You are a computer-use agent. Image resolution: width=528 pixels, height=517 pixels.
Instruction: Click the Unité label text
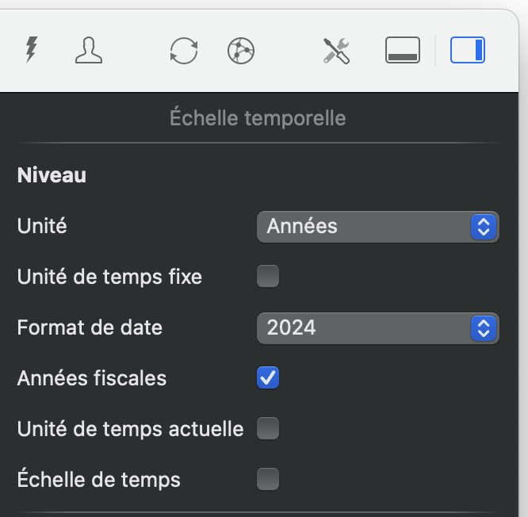coord(42,226)
